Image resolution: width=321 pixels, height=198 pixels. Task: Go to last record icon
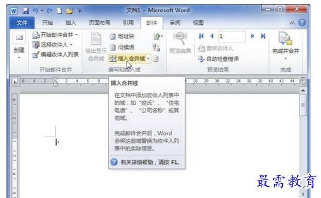pos(263,36)
